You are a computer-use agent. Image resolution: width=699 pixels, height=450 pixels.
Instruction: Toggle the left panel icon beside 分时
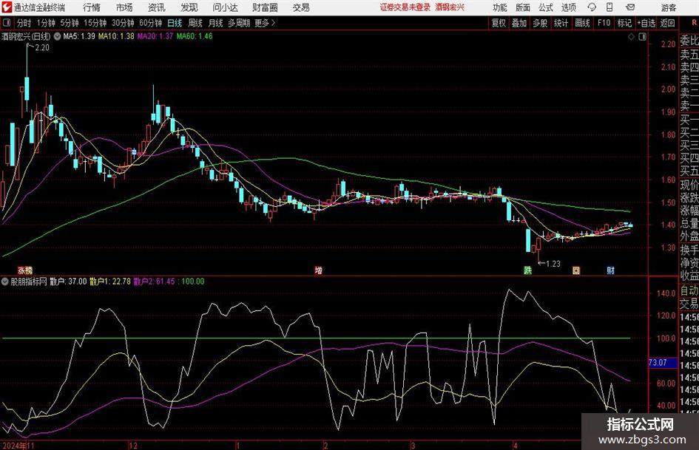[x=7, y=23]
